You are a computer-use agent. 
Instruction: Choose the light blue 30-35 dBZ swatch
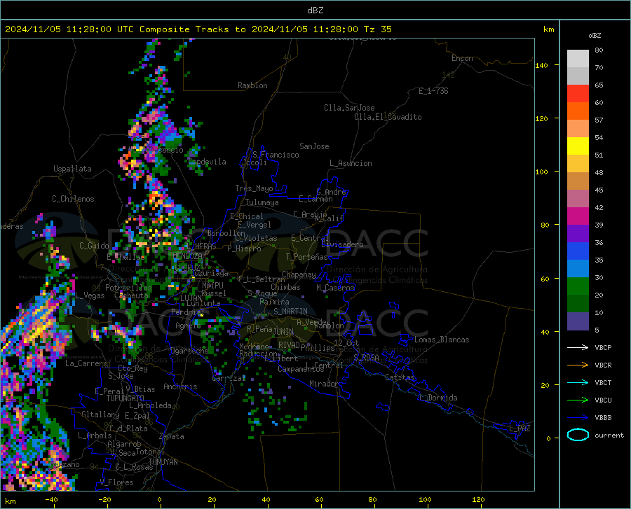pos(578,269)
